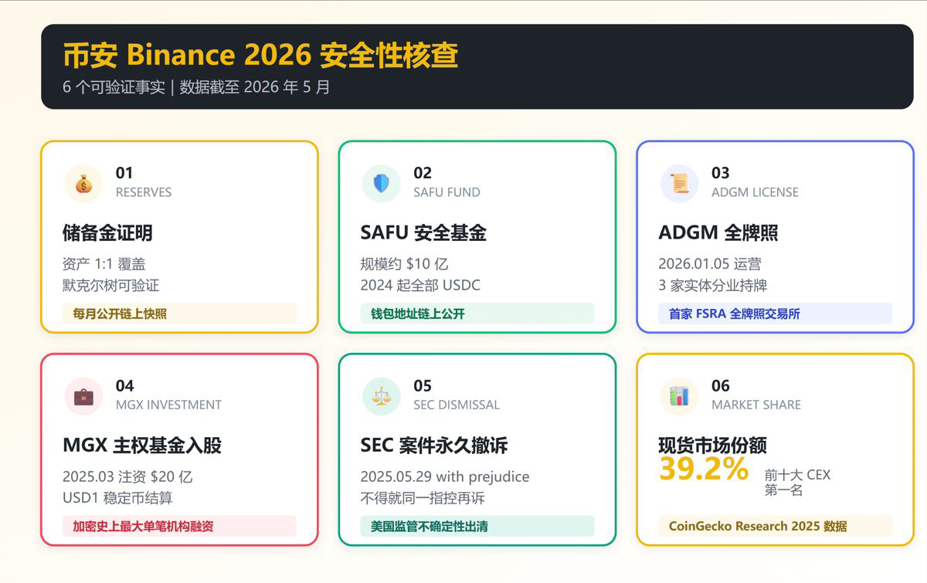927x583 pixels.
Task: Click the card number 06
Action: coord(721,385)
